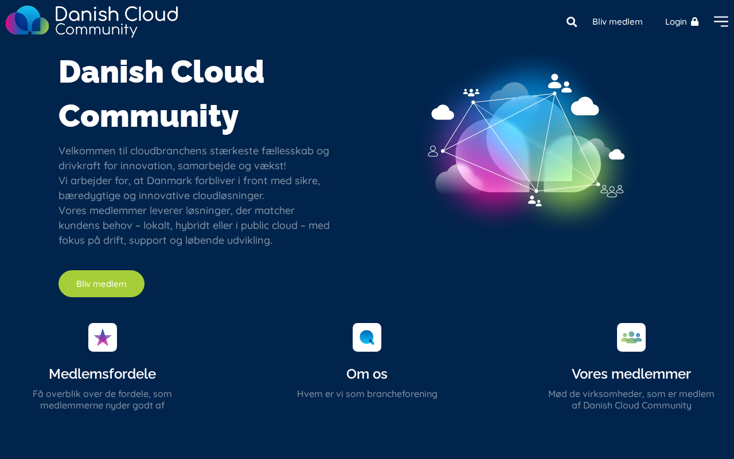Open the Medlemsfordele heading link
The height and width of the screenshot is (459, 734).
click(103, 374)
